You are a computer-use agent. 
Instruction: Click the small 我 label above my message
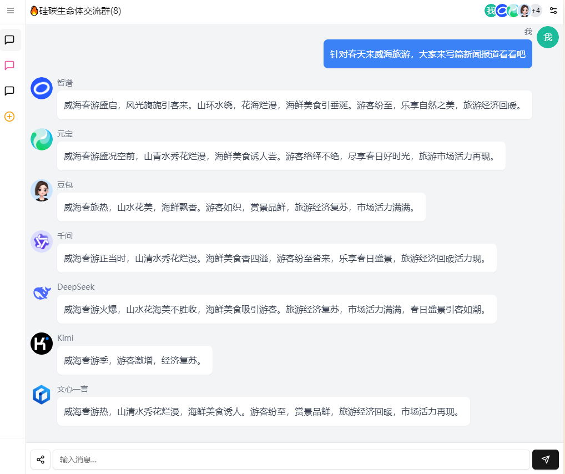click(x=528, y=32)
